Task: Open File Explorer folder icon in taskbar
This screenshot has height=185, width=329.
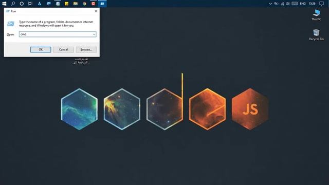Action: [76, 4]
